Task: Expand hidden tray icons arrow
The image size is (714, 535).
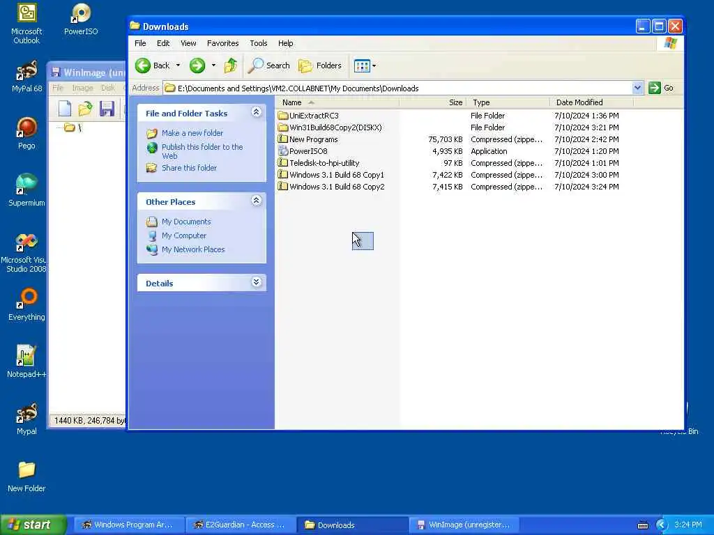Action: point(661,525)
